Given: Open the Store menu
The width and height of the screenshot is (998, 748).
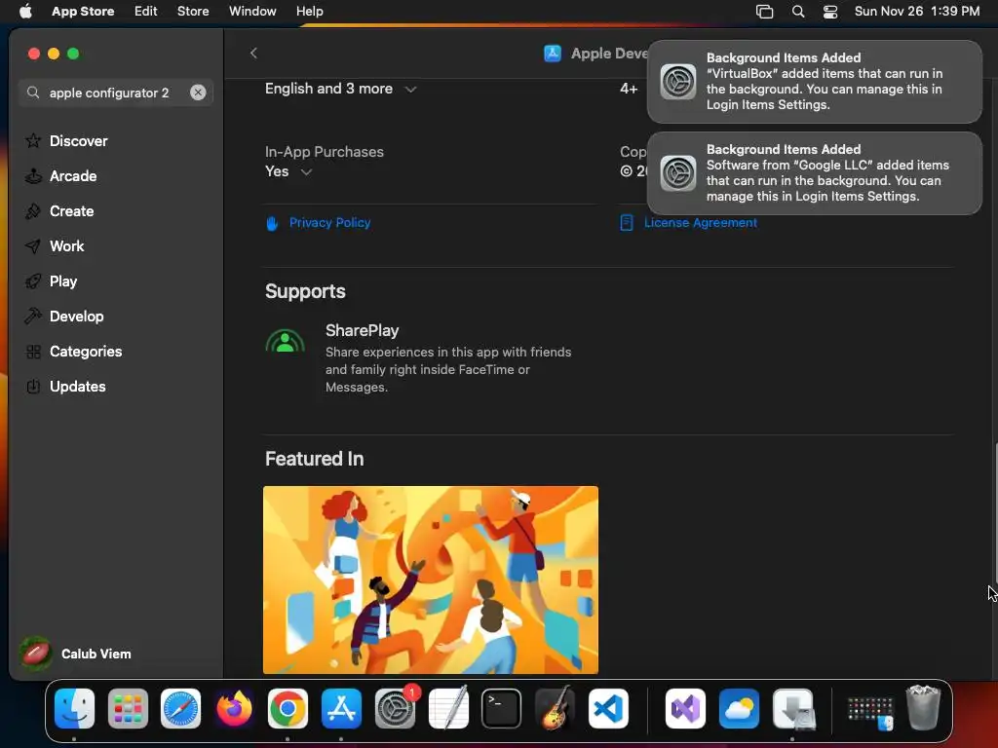Looking at the screenshot, I should tap(193, 11).
